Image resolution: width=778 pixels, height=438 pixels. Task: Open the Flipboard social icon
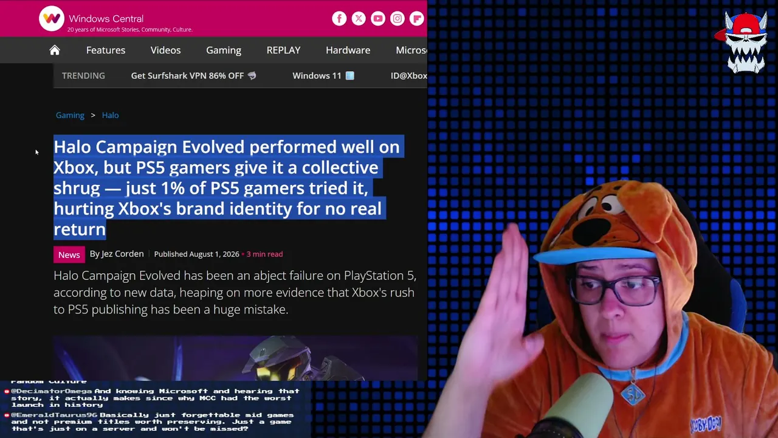coord(417,18)
